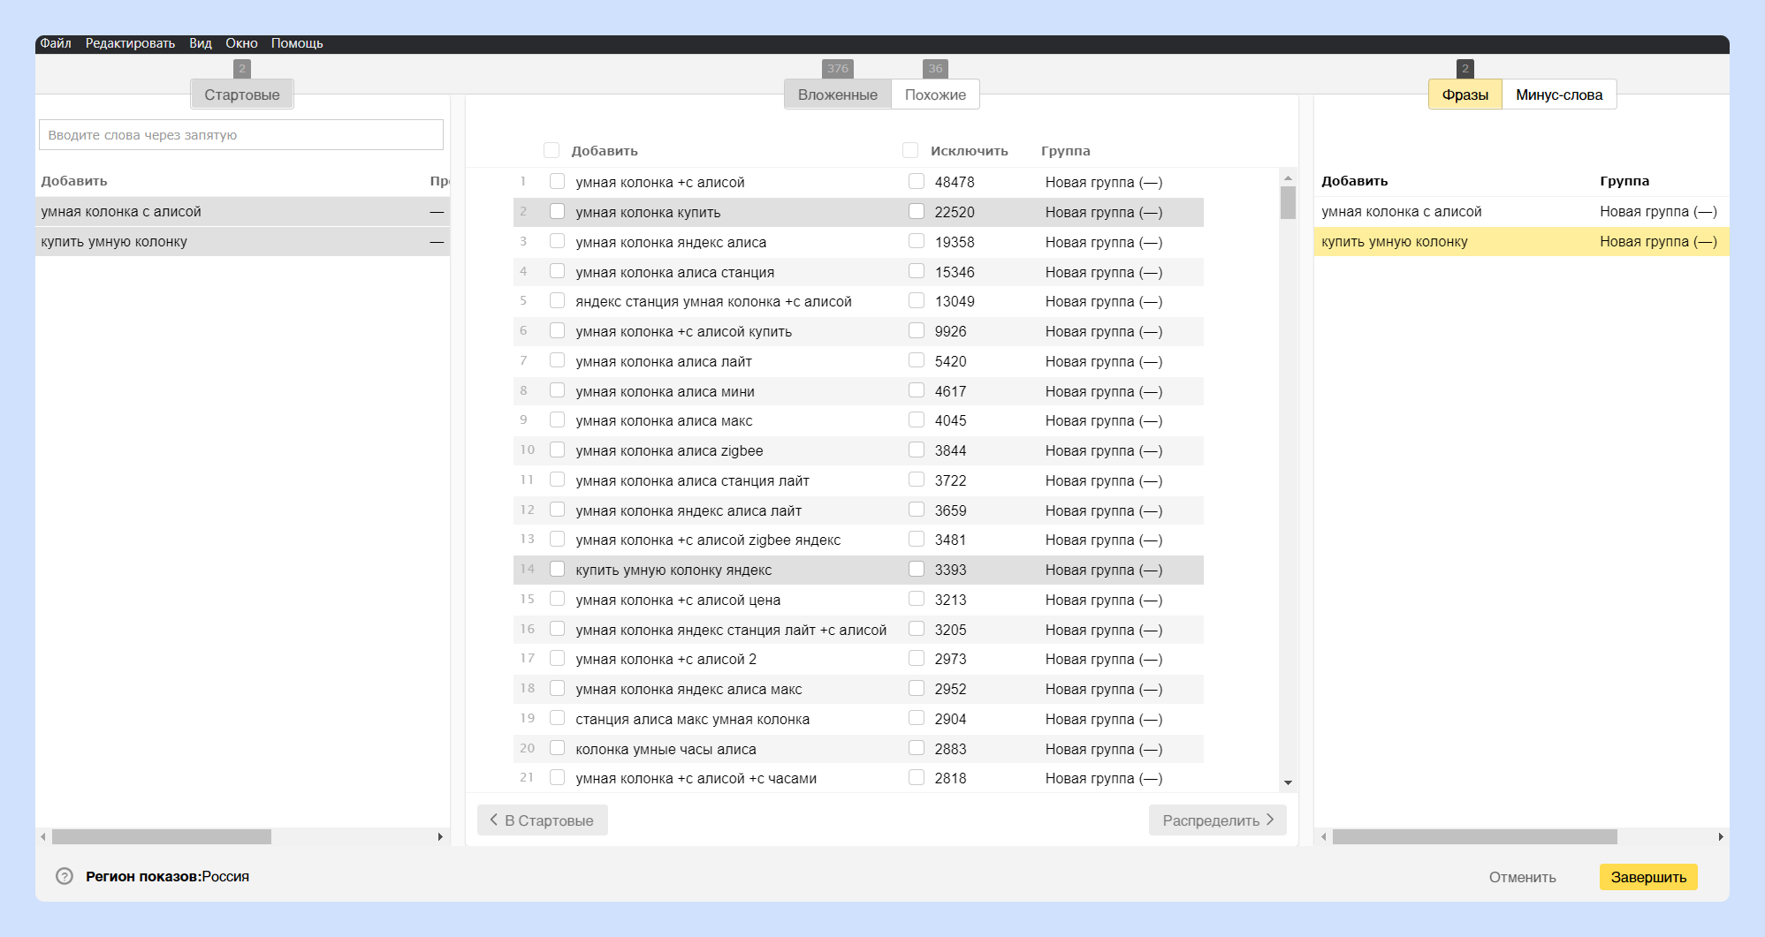Open group dropdown for row with 3393
The height and width of the screenshot is (937, 1765).
click(1103, 570)
